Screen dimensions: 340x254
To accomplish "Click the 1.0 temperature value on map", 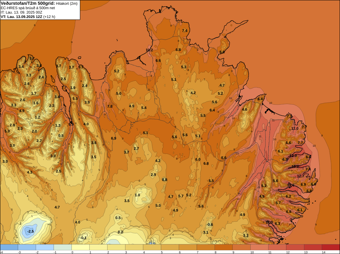I will click(137, 195).
